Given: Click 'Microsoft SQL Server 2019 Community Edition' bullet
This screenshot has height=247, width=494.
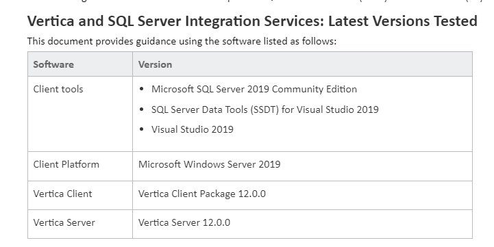Looking at the screenshot, I should click(x=254, y=89).
